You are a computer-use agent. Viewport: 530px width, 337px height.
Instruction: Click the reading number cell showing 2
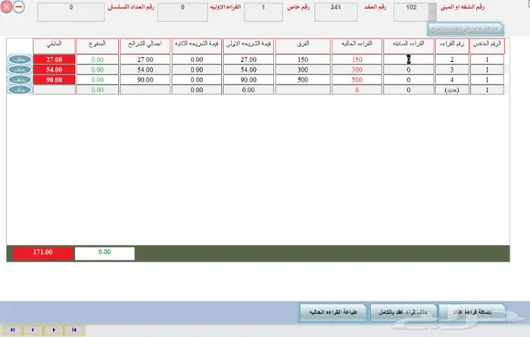[452, 60]
